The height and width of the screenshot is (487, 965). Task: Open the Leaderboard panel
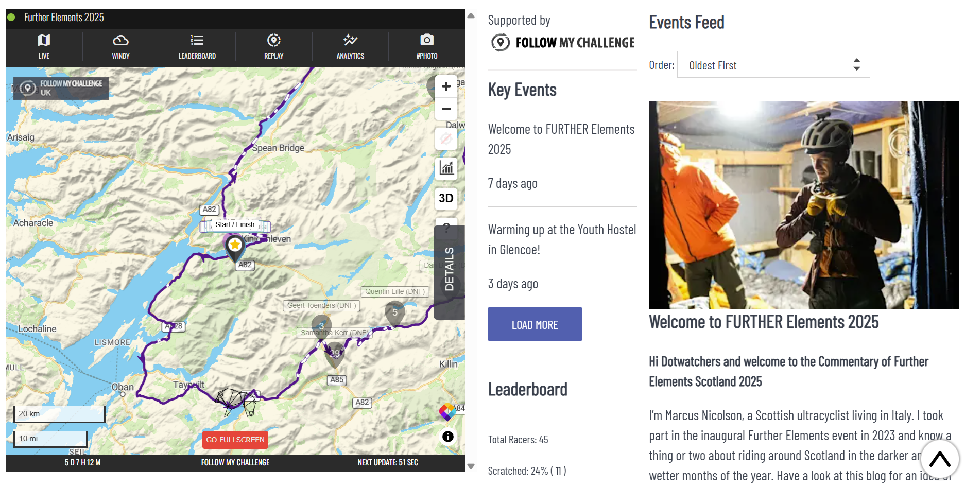tap(197, 47)
